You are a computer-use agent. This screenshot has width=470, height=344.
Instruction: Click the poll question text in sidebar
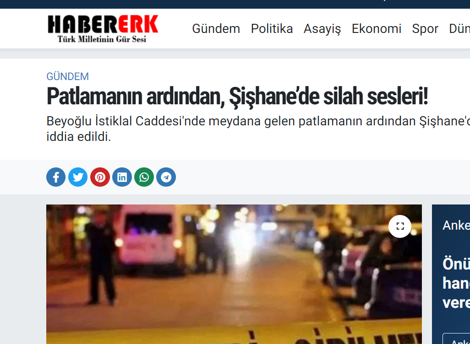coord(456,284)
